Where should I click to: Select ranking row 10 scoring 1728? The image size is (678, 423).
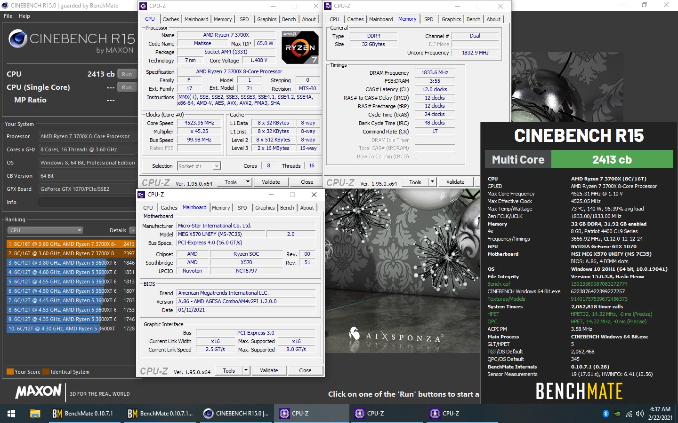pyautogui.click(x=71, y=329)
